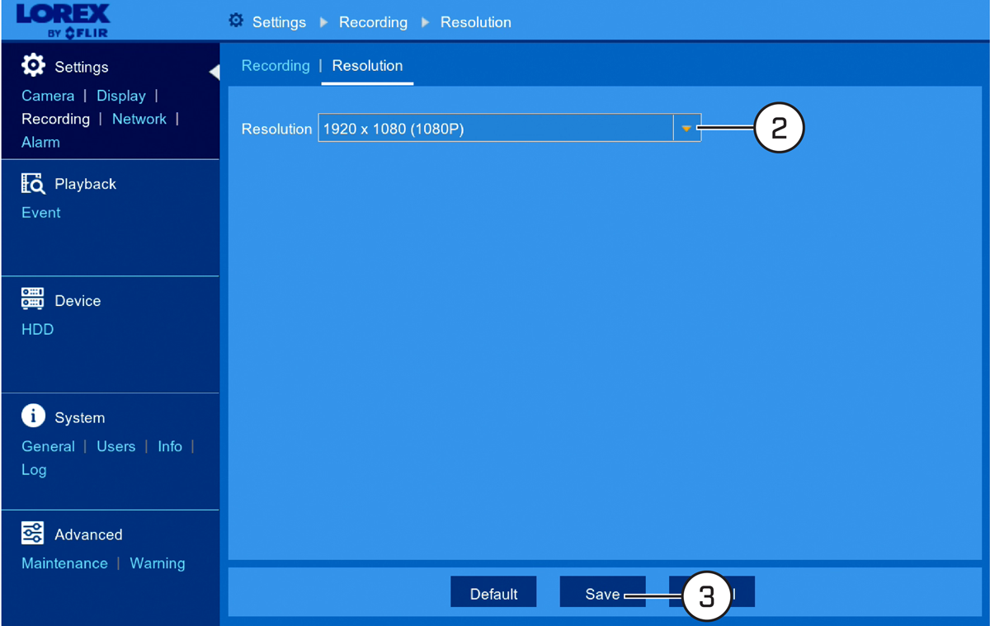Open Maintenance under Advanced

(x=64, y=563)
